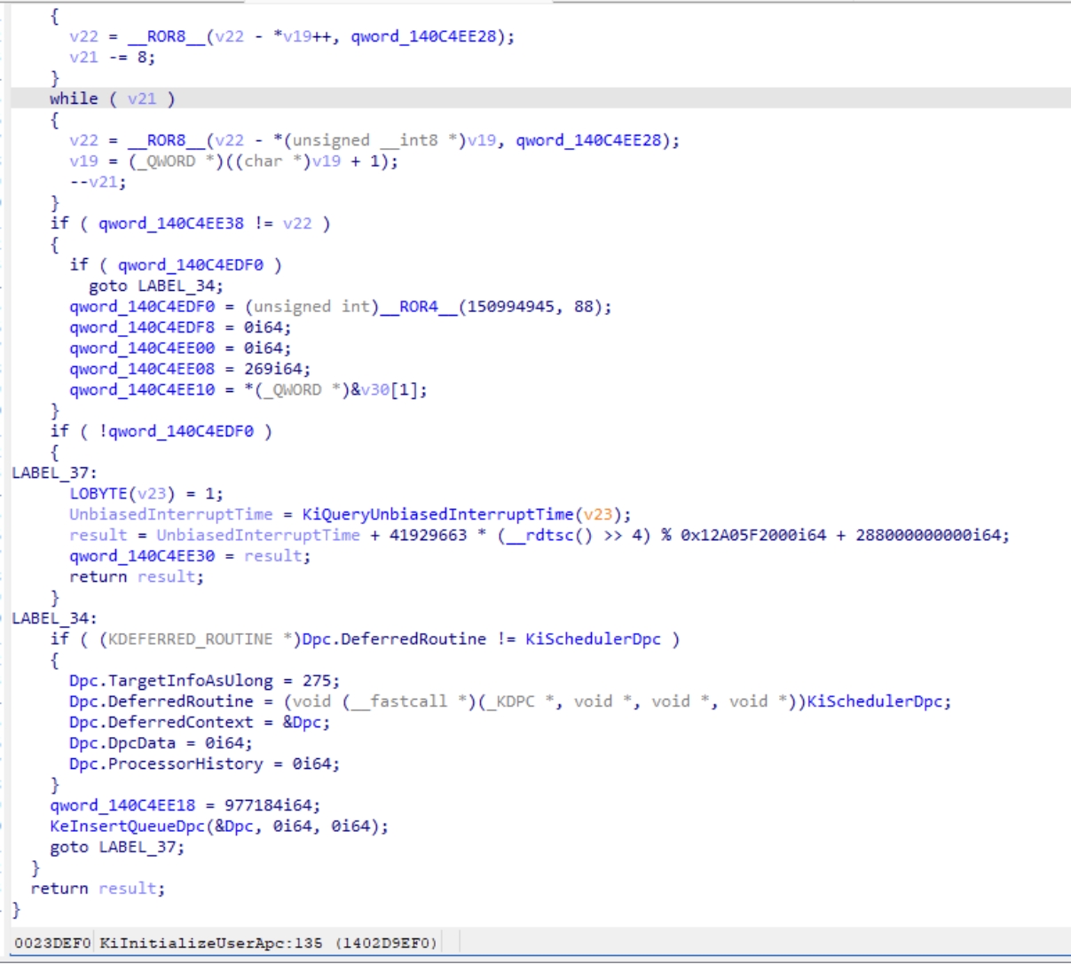Select the Dpc.ProcessorHistory field
1071x964 pixels.
166,764
